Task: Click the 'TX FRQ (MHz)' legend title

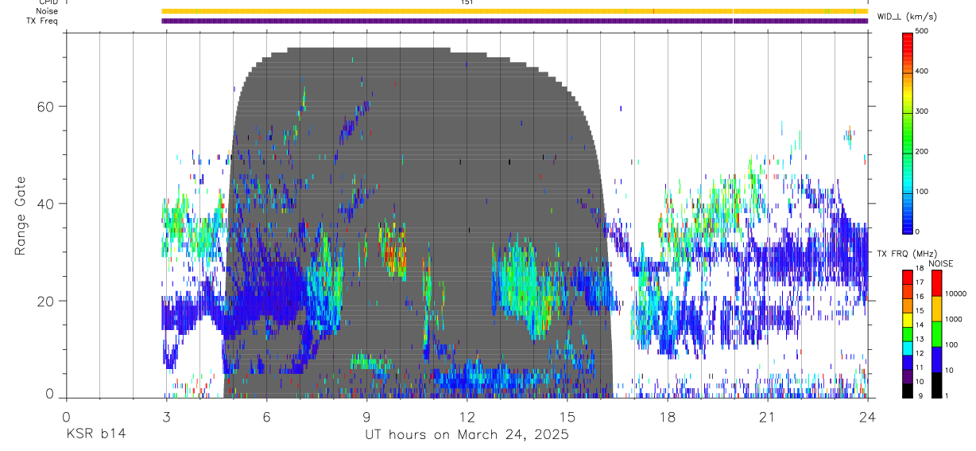Action: (907, 253)
